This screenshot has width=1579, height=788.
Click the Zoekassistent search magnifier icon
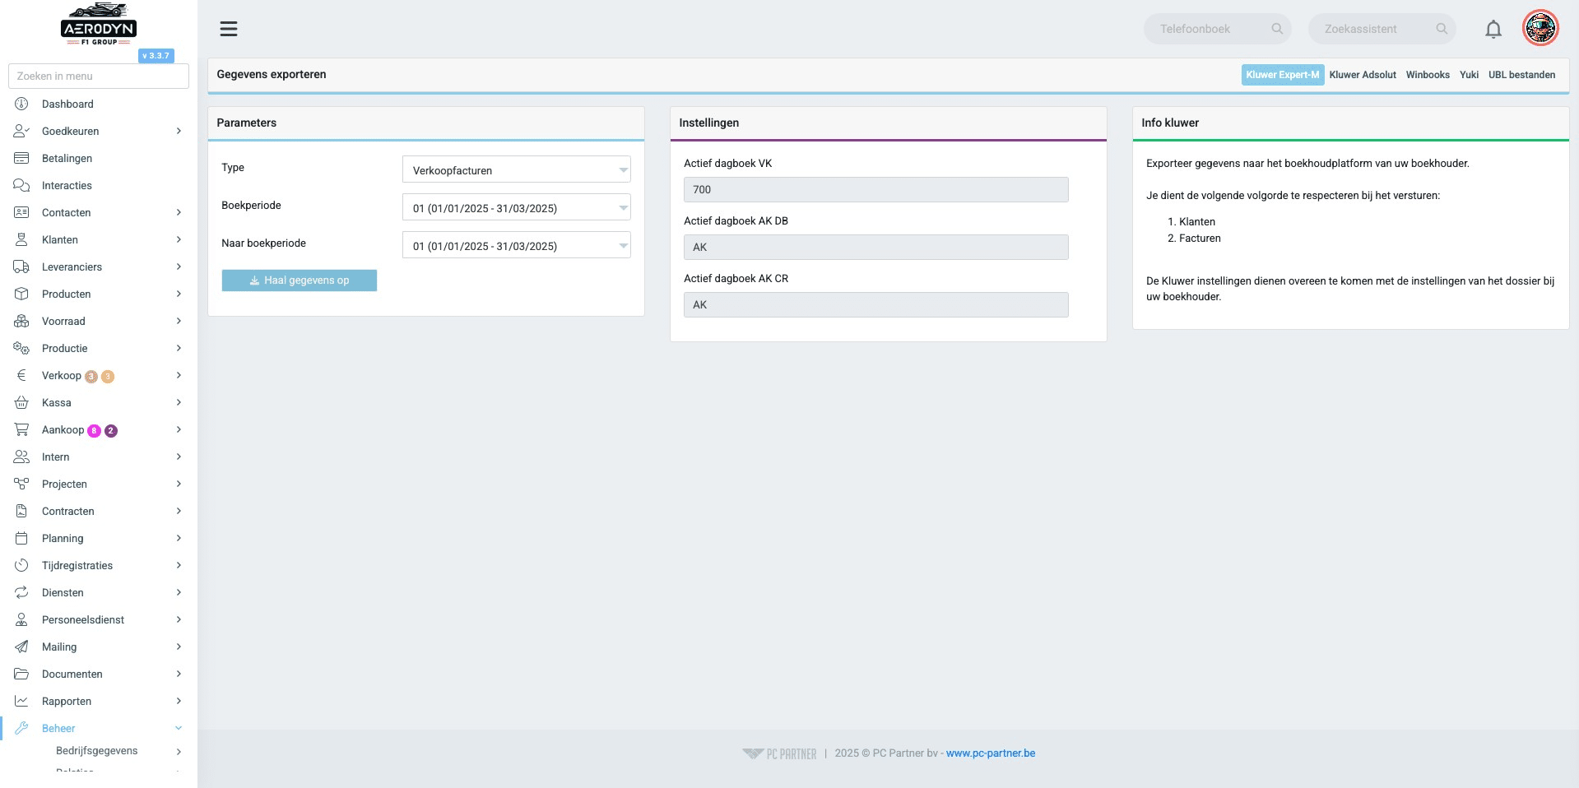tap(1442, 29)
